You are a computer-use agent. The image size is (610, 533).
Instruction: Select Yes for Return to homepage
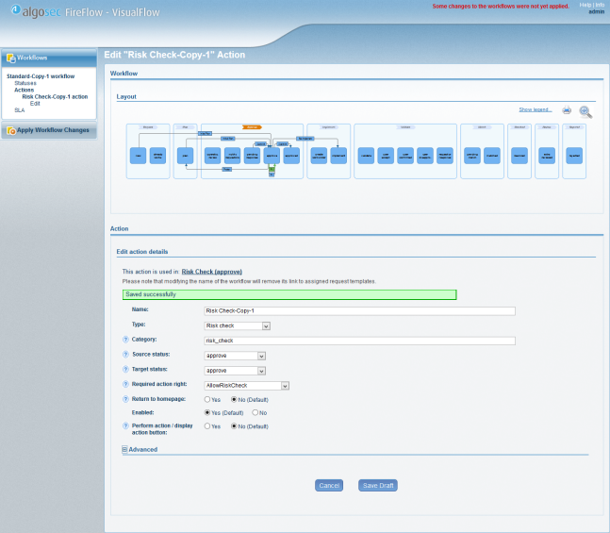pos(208,400)
